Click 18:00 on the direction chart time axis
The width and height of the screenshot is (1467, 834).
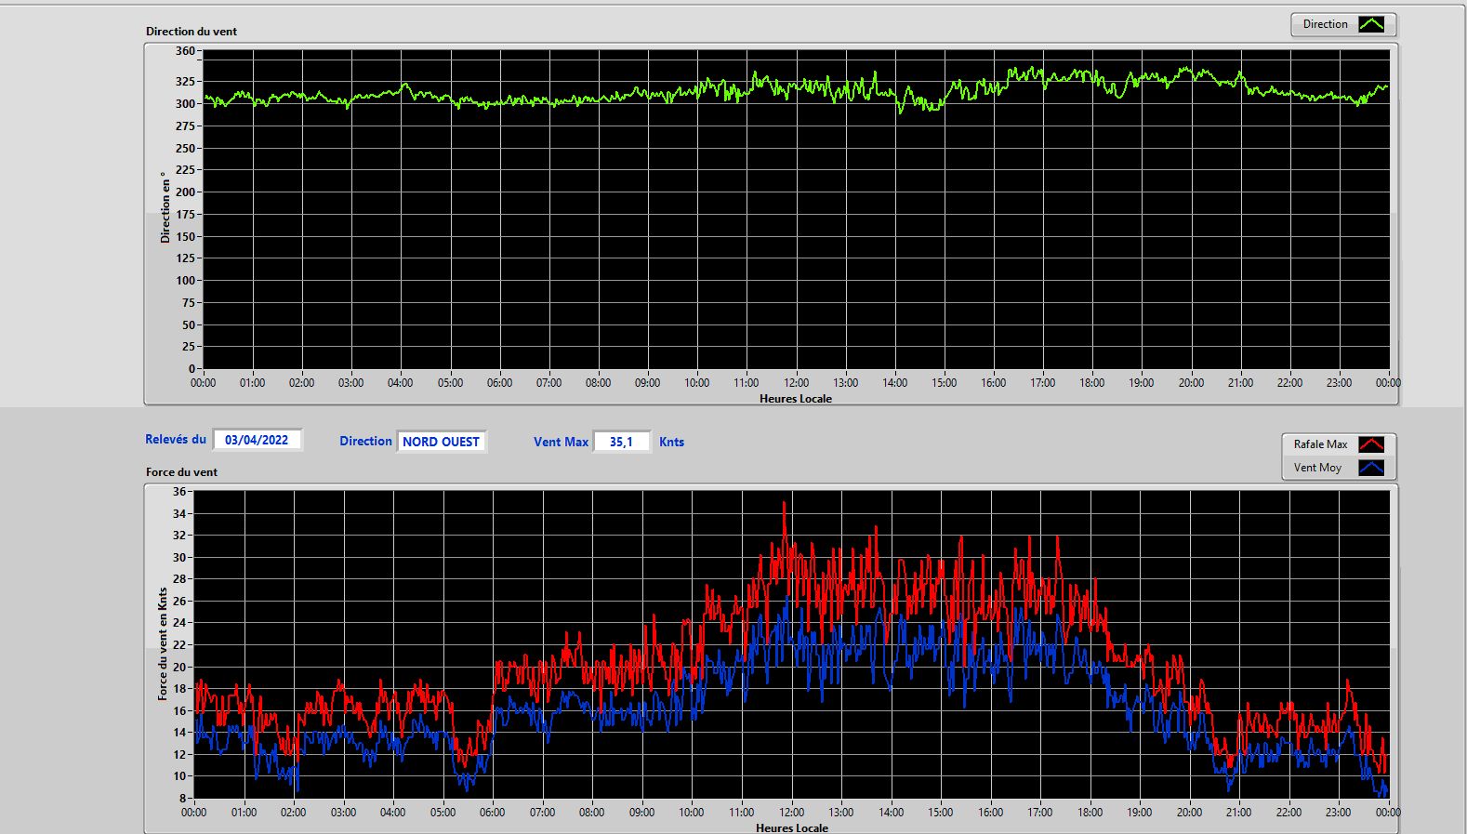(1092, 382)
